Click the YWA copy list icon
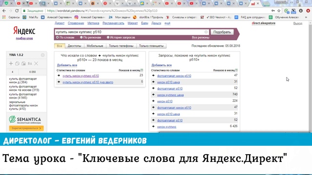312x175 pixels. click(18, 64)
